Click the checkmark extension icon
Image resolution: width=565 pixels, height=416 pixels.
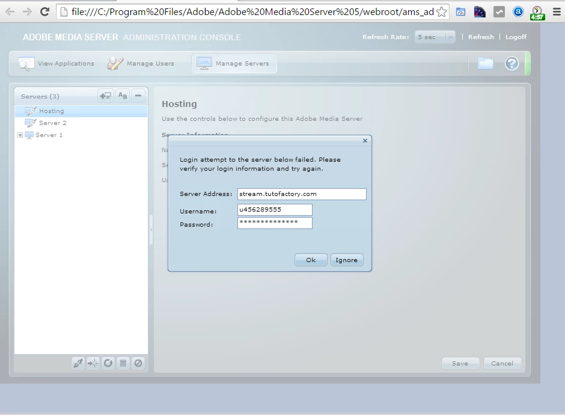[499, 12]
